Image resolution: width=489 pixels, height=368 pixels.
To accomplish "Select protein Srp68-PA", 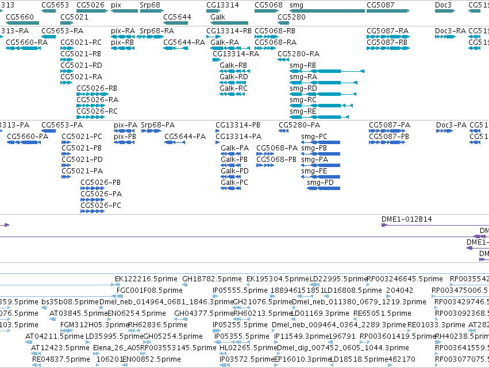I will point(151,131).
